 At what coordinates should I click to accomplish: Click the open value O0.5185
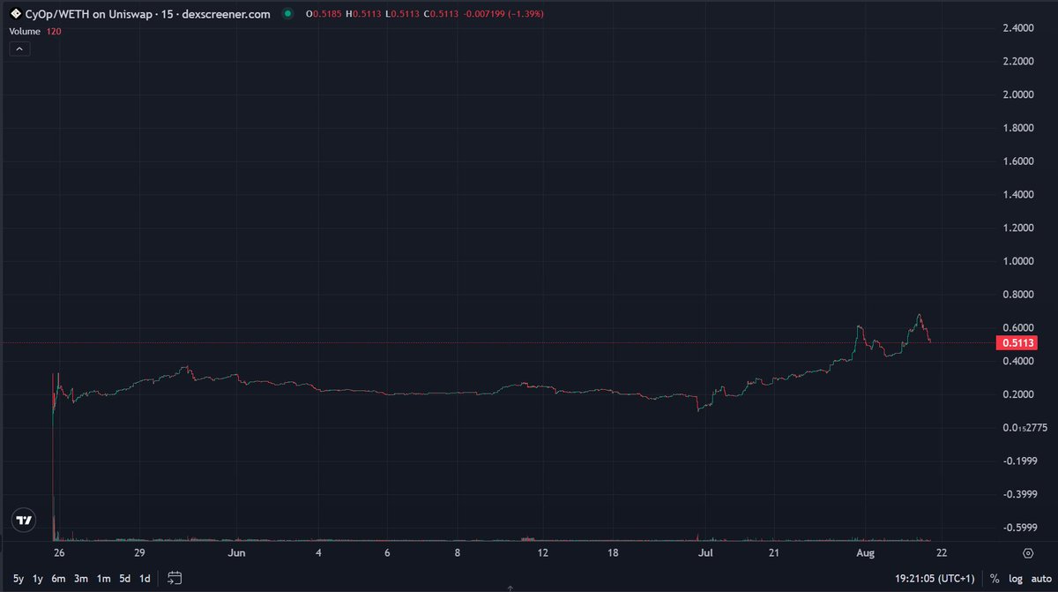tap(323, 15)
